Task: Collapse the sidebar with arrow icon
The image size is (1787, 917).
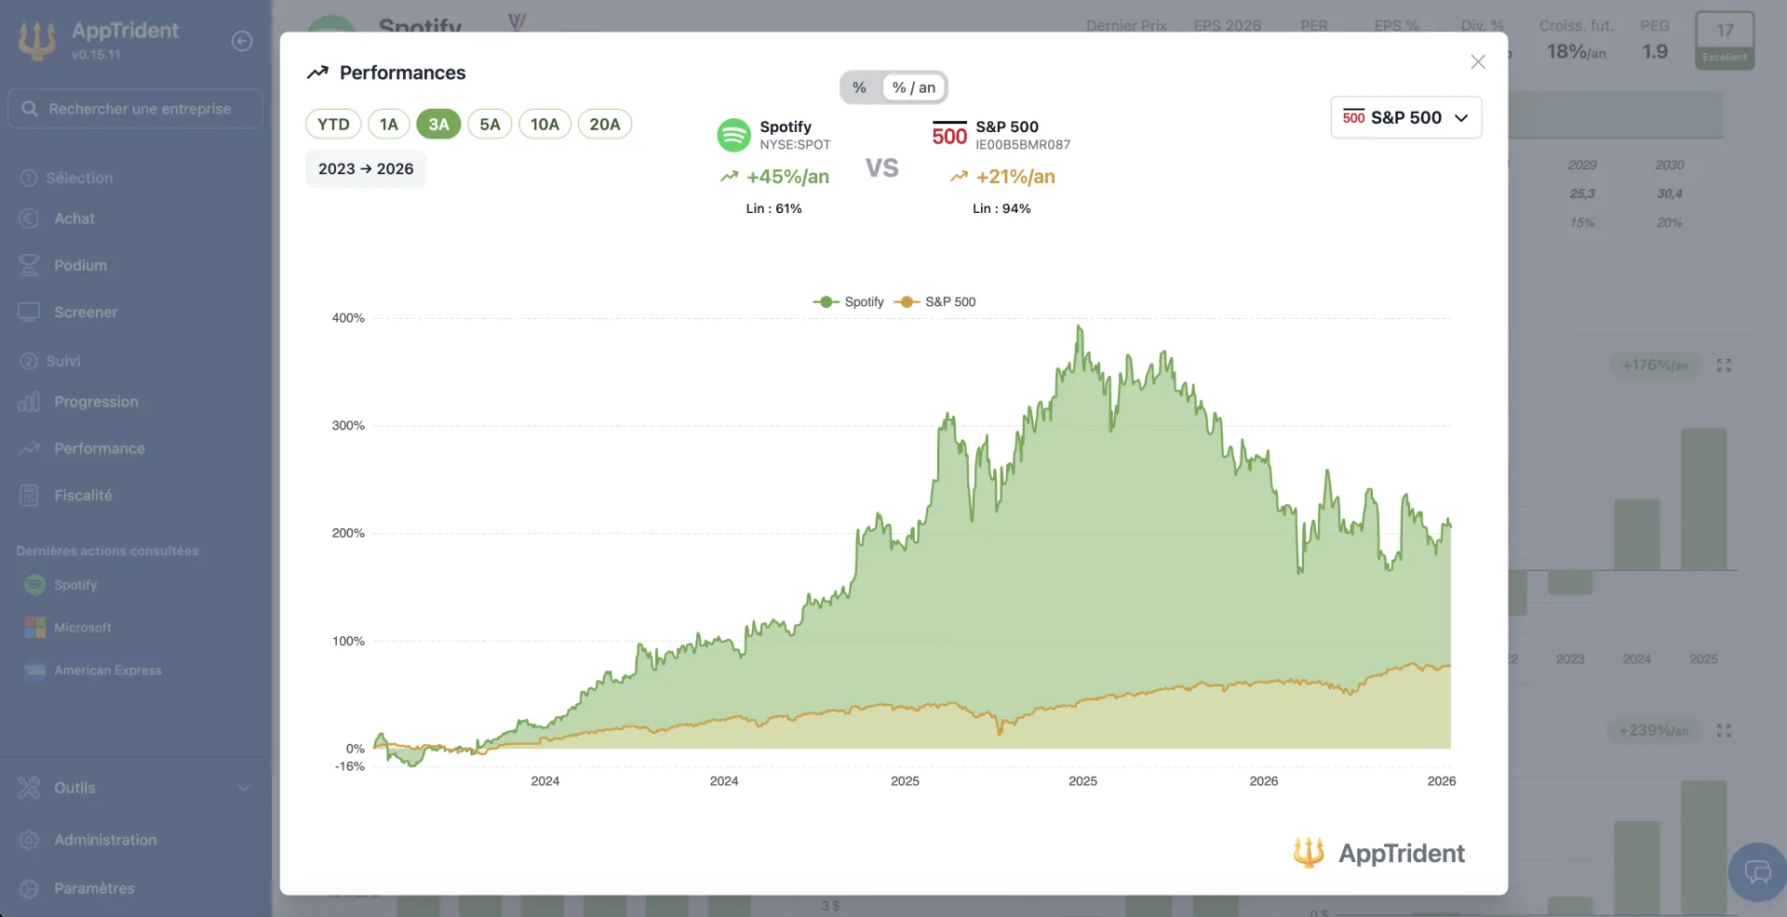Action: coord(242,41)
